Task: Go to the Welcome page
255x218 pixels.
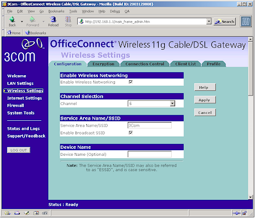Action: point(16,76)
